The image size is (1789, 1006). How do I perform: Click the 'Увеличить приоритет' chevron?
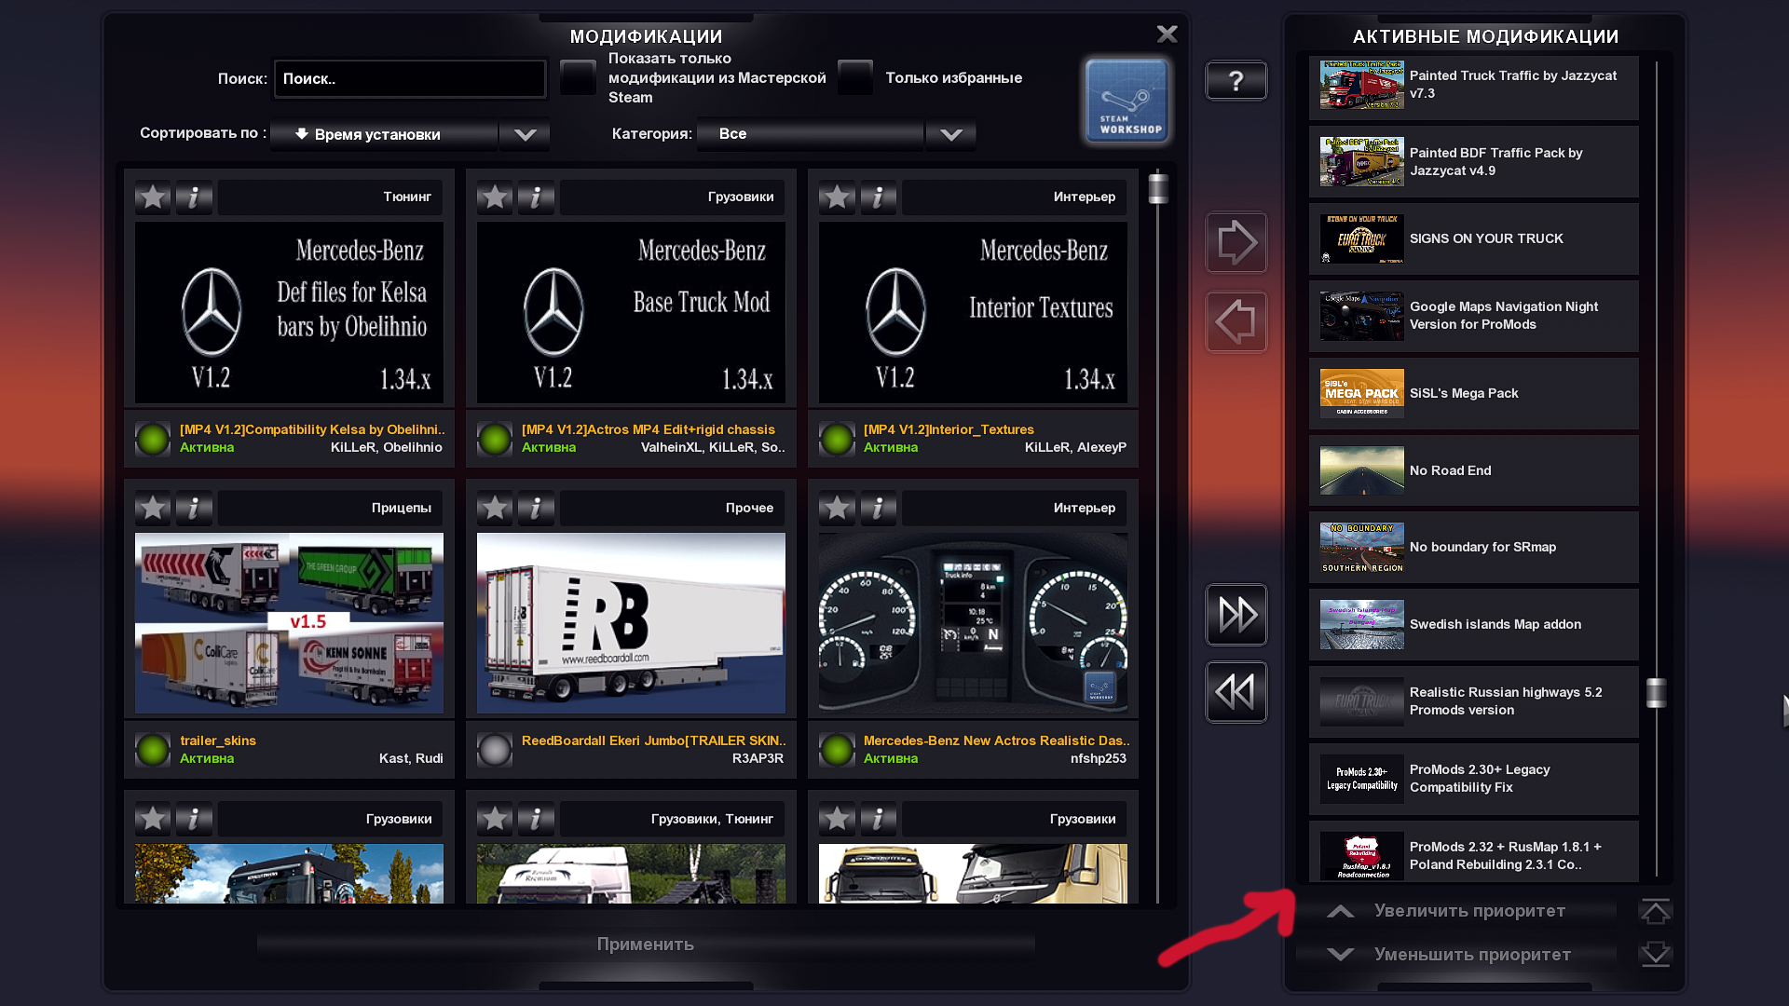(x=1341, y=911)
